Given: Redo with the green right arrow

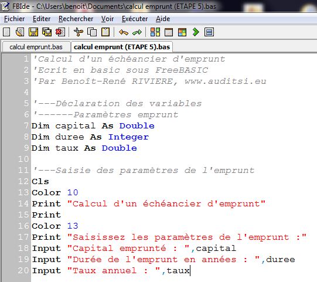Looking at the screenshot, I should pyautogui.click(x=137, y=32).
